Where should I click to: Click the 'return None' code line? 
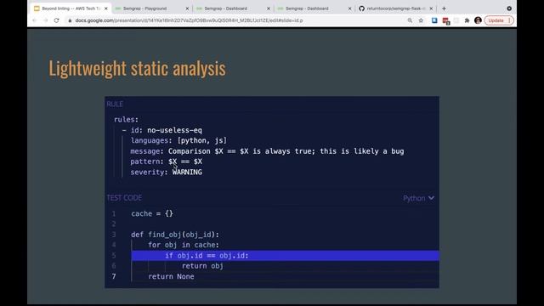point(171,276)
